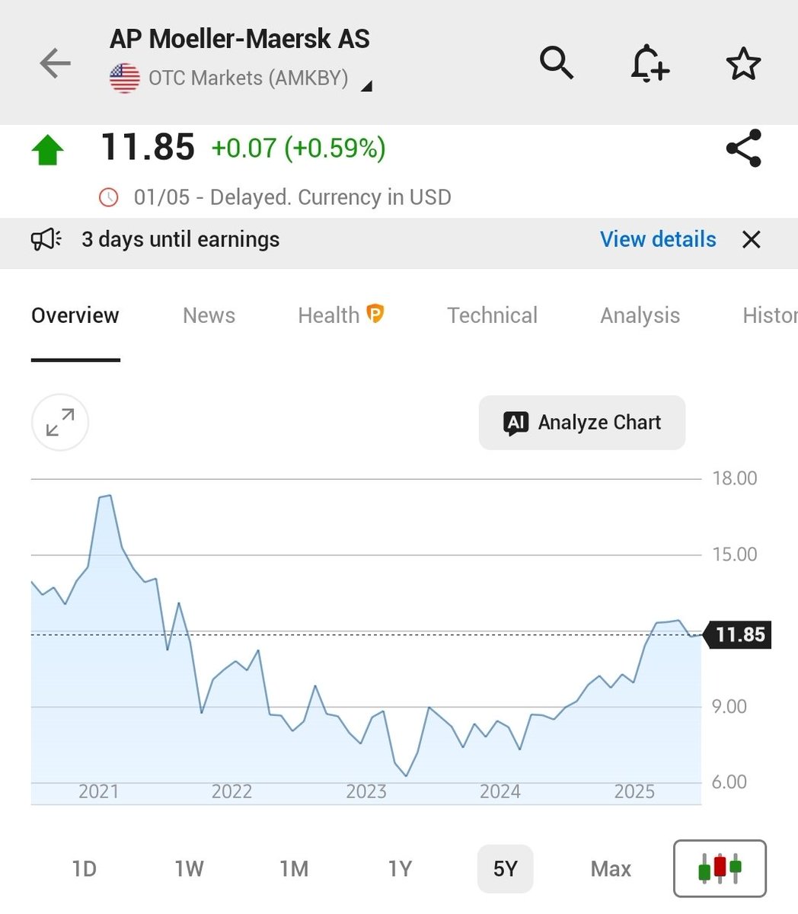Viewport: 798px width, 914px height.
Task: Tap the 2023 low point on chart
Action: coord(407,775)
